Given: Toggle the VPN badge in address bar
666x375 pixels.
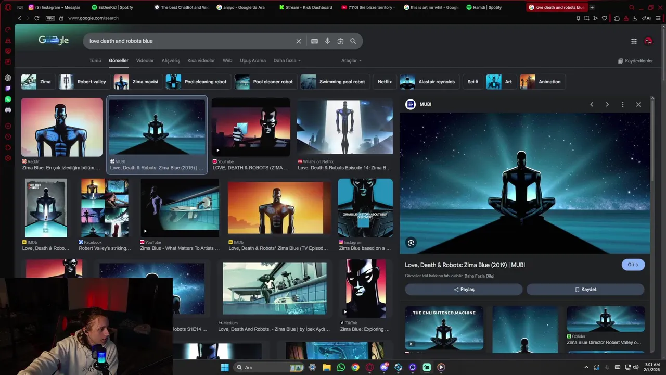Looking at the screenshot, I should click(x=50, y=18).
